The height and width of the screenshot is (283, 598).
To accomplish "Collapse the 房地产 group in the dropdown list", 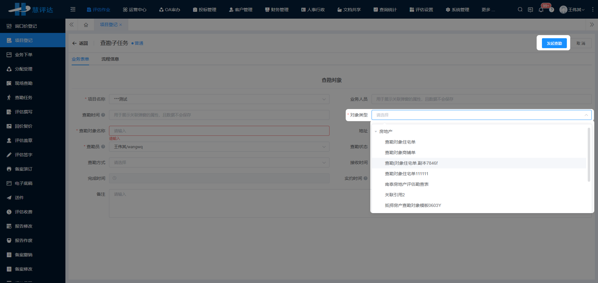I will (376, 131).
